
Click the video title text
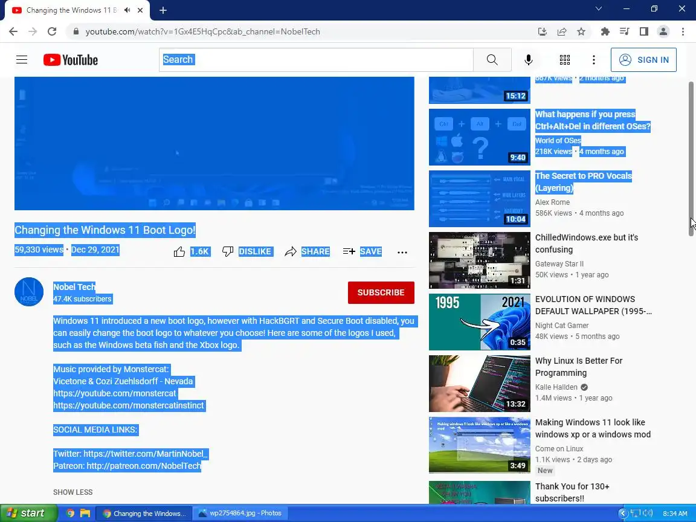click(x=105, y=230)
